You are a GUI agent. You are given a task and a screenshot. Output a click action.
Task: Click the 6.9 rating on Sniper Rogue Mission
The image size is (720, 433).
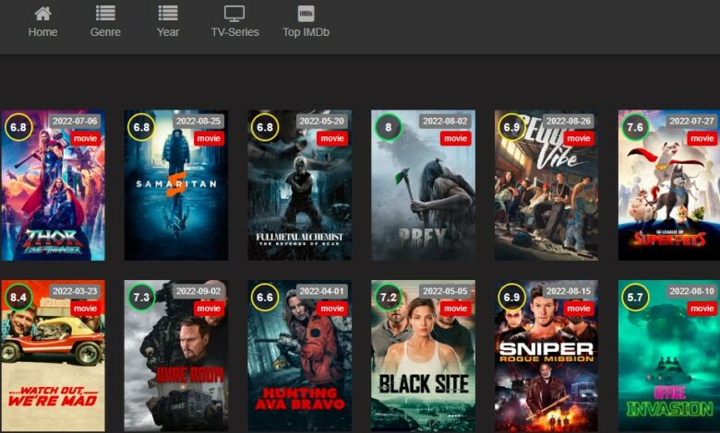[511, 297]
